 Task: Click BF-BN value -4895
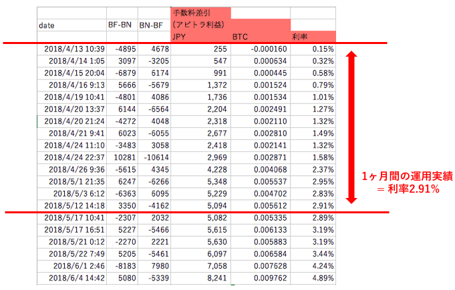tap(122, 49)
